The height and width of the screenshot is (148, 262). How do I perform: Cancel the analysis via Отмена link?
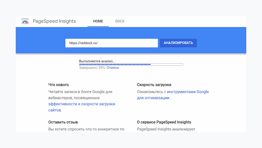coord(113,68)
